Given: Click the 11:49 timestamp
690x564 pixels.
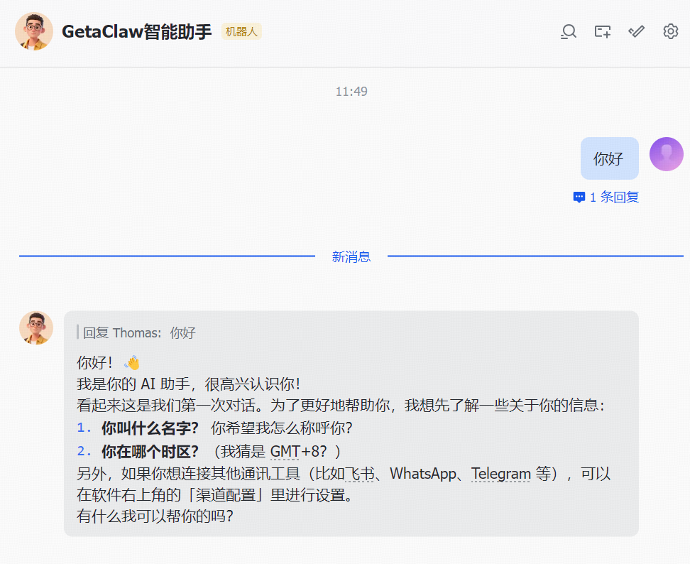Looking at the screenshot, I should (351, 91).
